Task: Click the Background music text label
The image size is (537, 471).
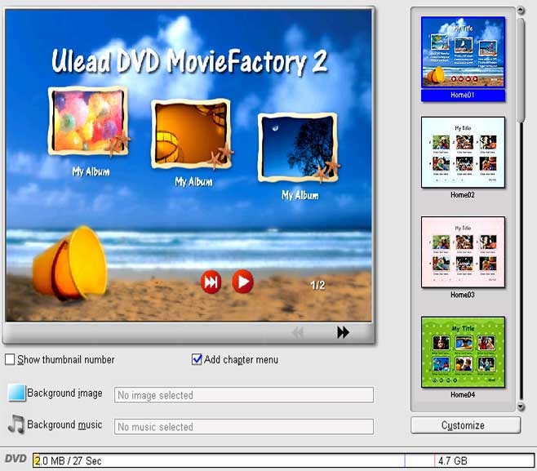Action: pyautogui.click(x=64, y=424)
